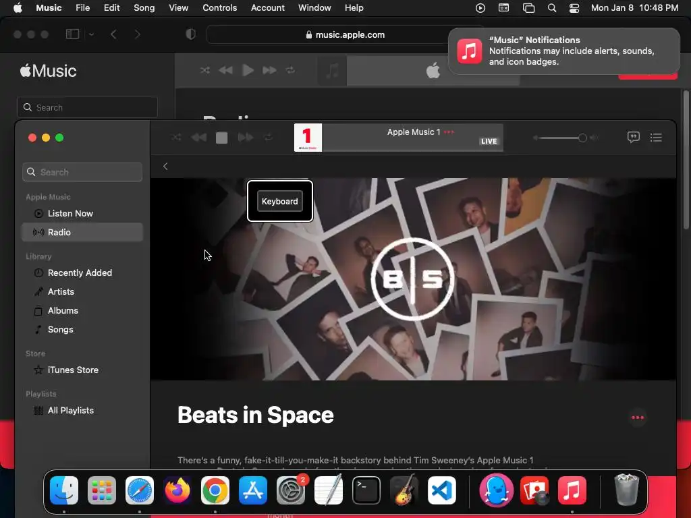Toggle repeat in Music app player

(269, 138)
